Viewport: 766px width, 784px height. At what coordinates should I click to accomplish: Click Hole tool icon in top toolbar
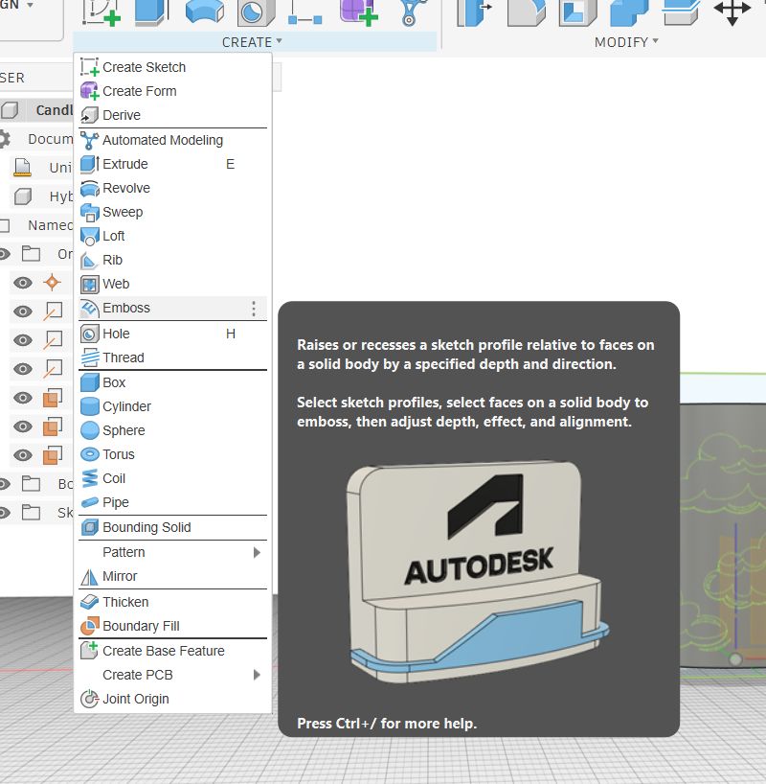[256, 12]
